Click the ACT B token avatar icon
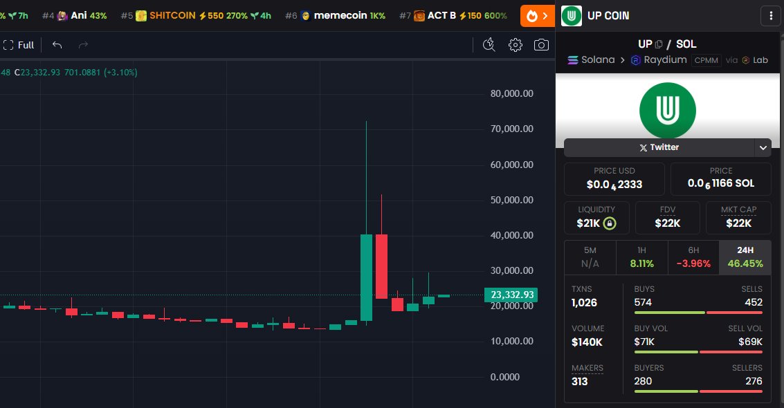 point(419,16)
